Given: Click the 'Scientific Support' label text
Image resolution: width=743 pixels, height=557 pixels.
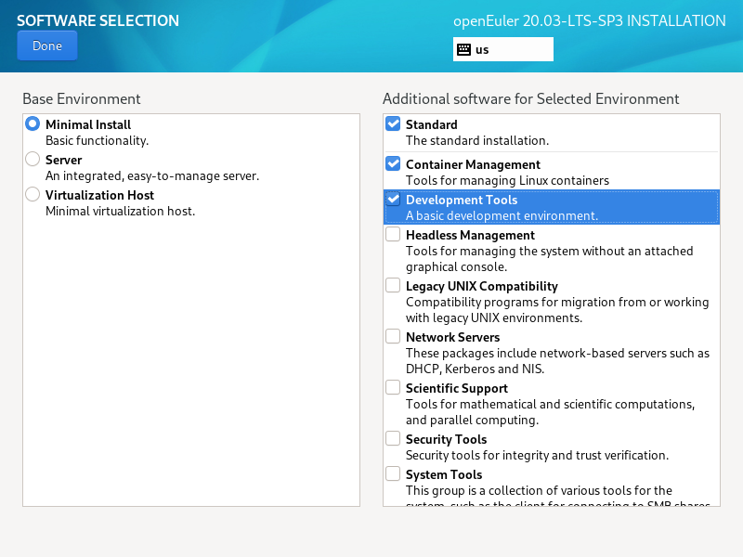Looking at the screenshot, I should 456,388.
